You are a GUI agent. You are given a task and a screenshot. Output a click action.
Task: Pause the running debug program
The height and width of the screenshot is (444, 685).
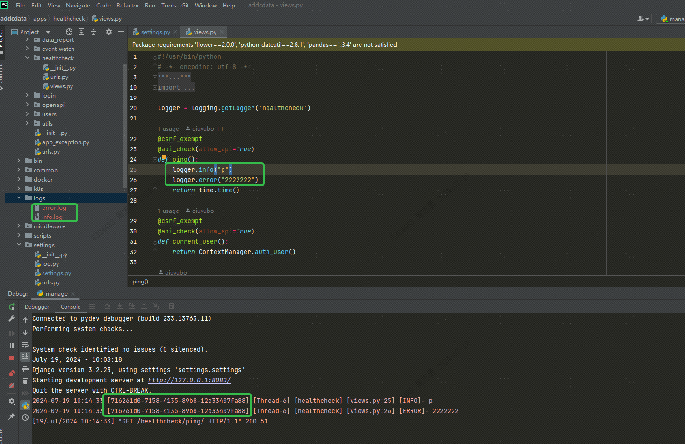[x=12, y=345]
